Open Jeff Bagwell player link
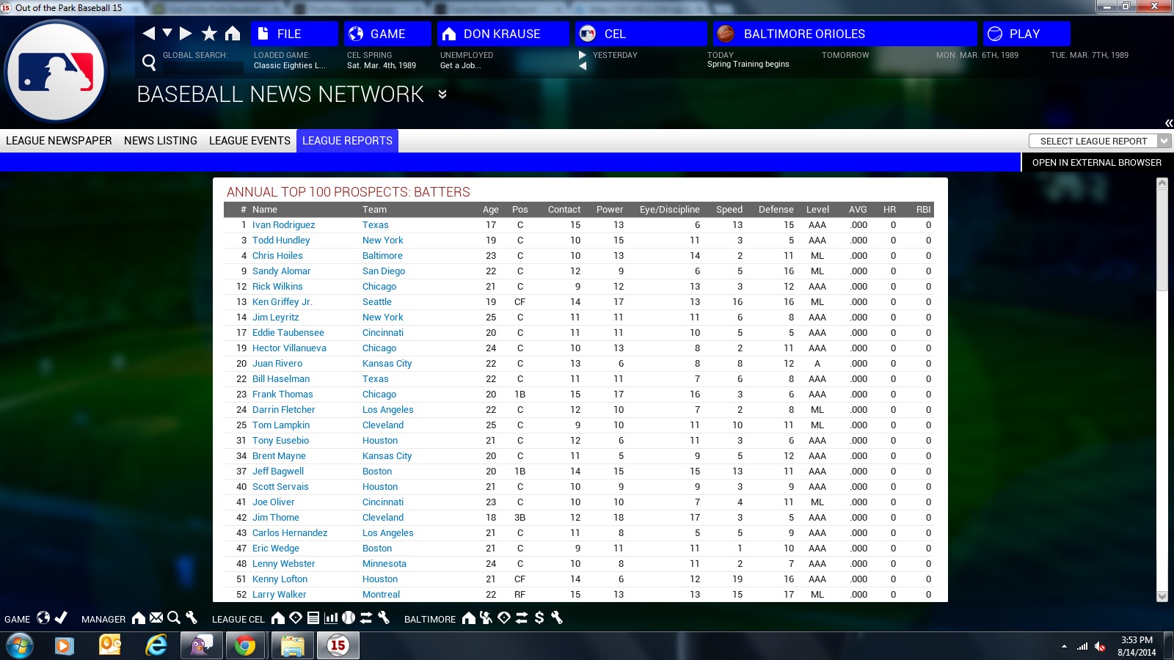Image resolution: width=1174 pixels, height=660 pixels. [278, 472]
